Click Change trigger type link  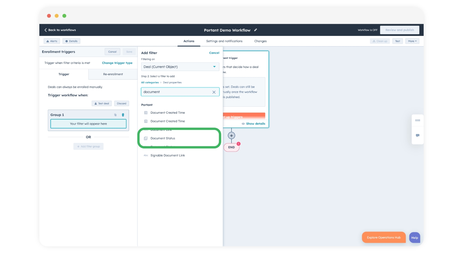(x=117, y=63)
